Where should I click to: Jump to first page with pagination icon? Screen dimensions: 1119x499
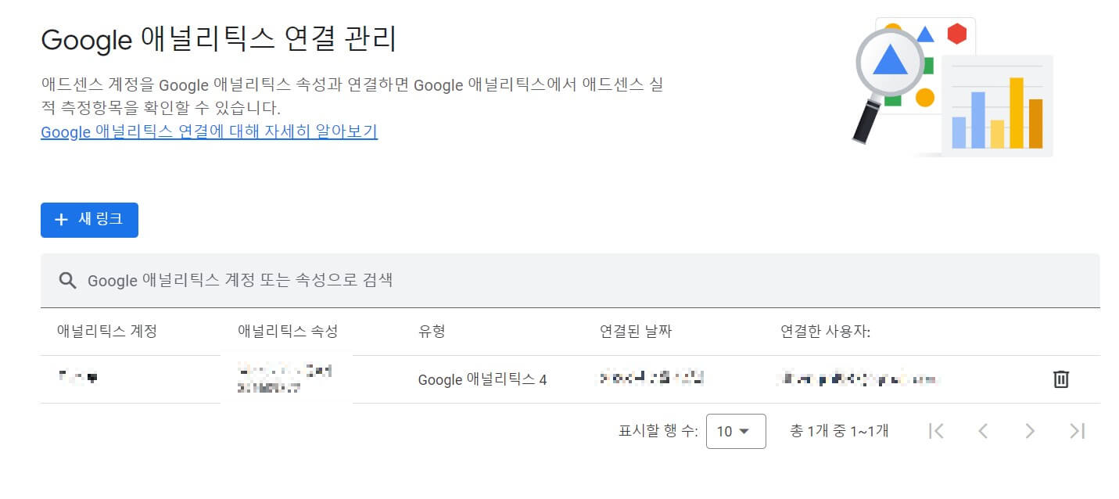click(938, 431)
